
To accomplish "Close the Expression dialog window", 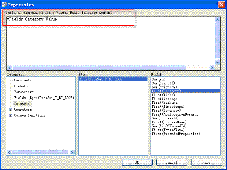I will click(x=221, y=5).
